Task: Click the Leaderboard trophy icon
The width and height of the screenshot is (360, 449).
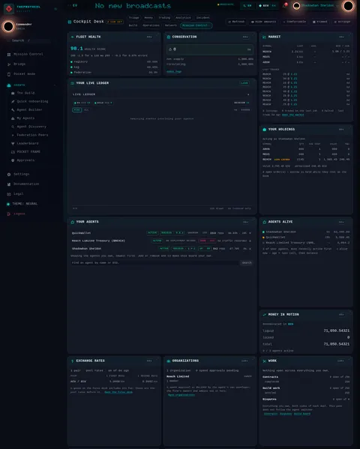Action: [x=13, y=143]
